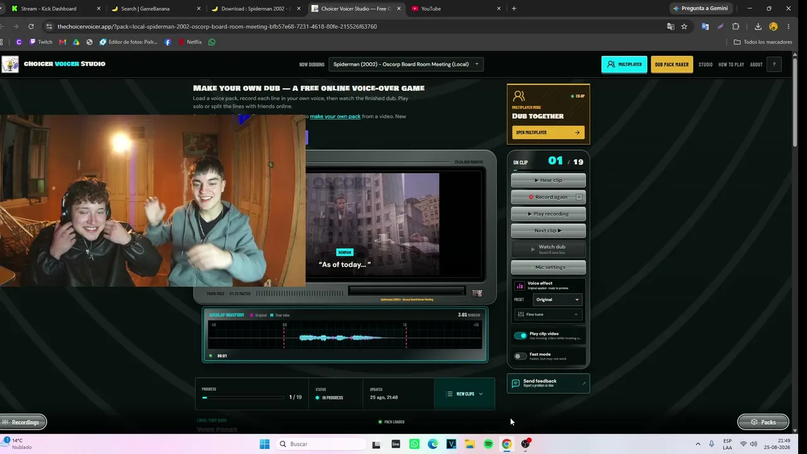Click the taskbar volume speaker icon
The height and width of the screenshot is (454, 807).
pos(753,444)
